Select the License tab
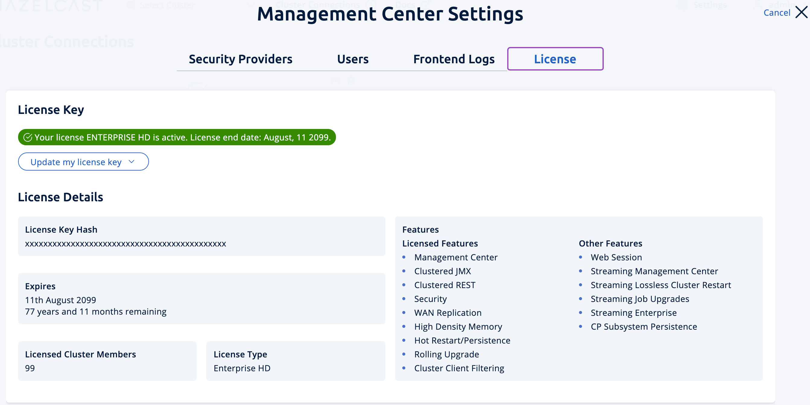Screen dimensions: 810x405 coord(555,59)
